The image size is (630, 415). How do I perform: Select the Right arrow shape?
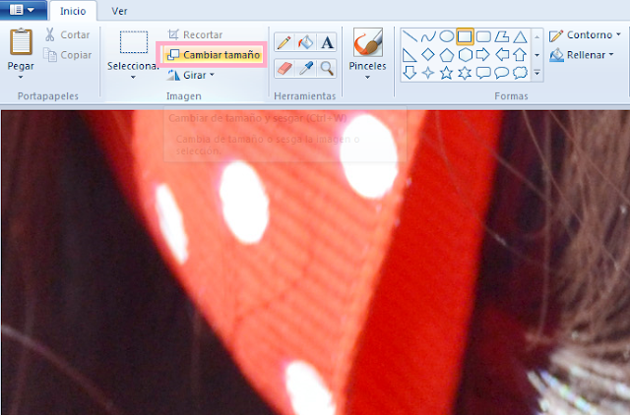[x=483, y=55]
